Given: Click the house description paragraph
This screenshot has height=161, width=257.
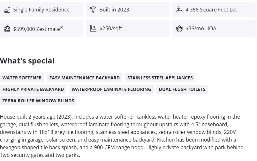Looking at the screenshot, I should [123, 136].
